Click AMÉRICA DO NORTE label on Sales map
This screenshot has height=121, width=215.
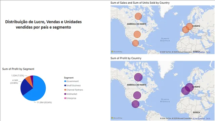point(137,24)
